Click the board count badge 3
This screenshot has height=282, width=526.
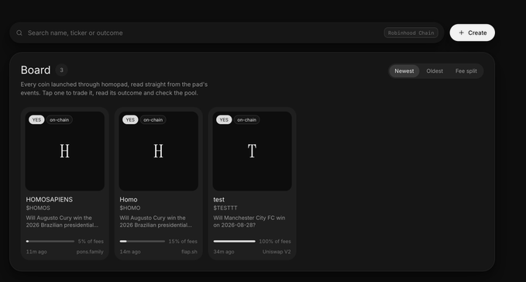(61, 70)
